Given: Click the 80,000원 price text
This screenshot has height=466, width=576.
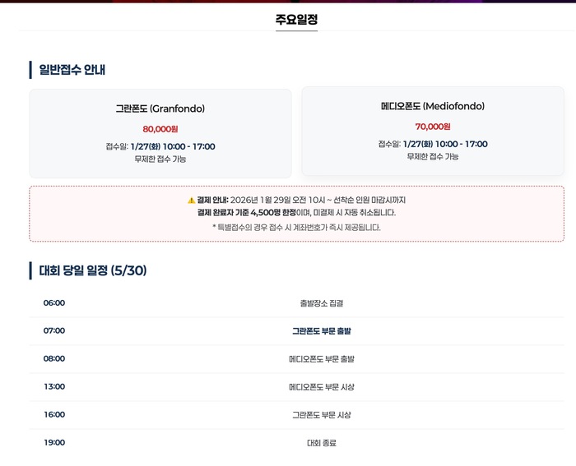Looking at the screenshot, I should [160, 129].
